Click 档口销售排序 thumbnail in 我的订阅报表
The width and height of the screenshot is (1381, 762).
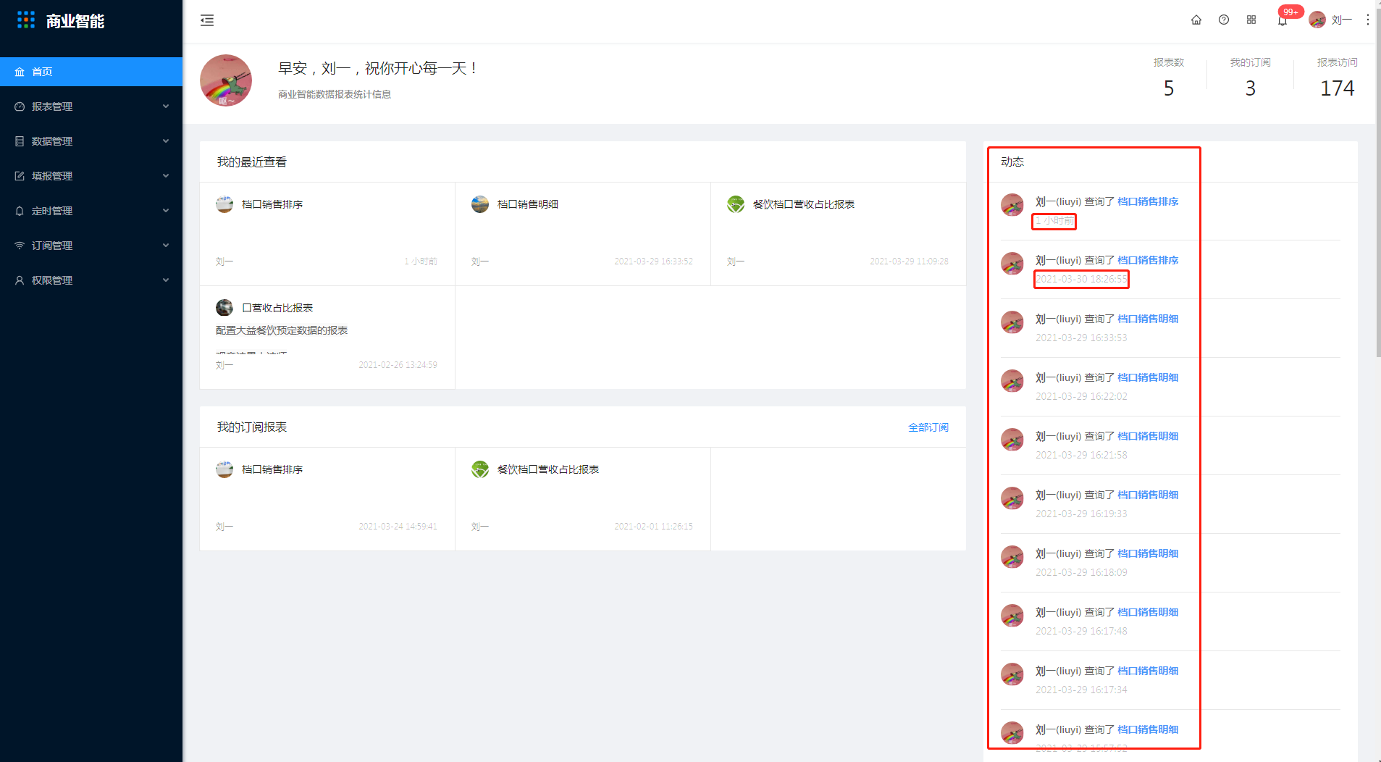coord(224,469)
